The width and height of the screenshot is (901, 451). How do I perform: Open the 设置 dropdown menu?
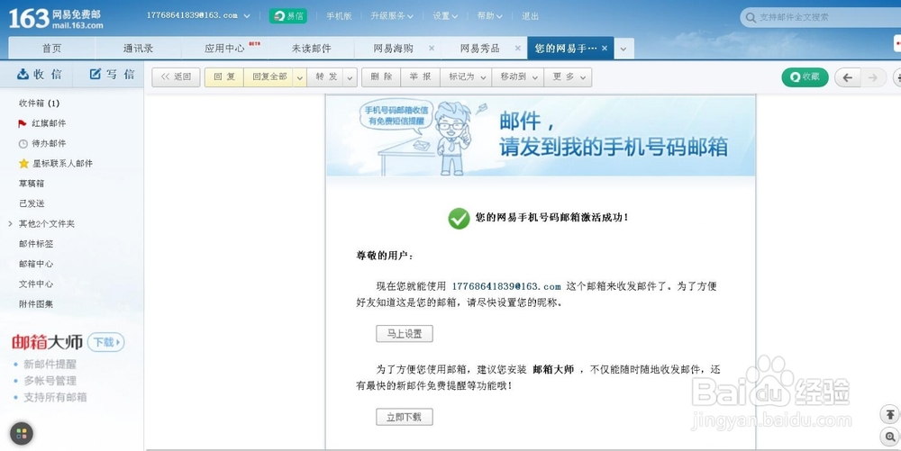coord(445,16)
